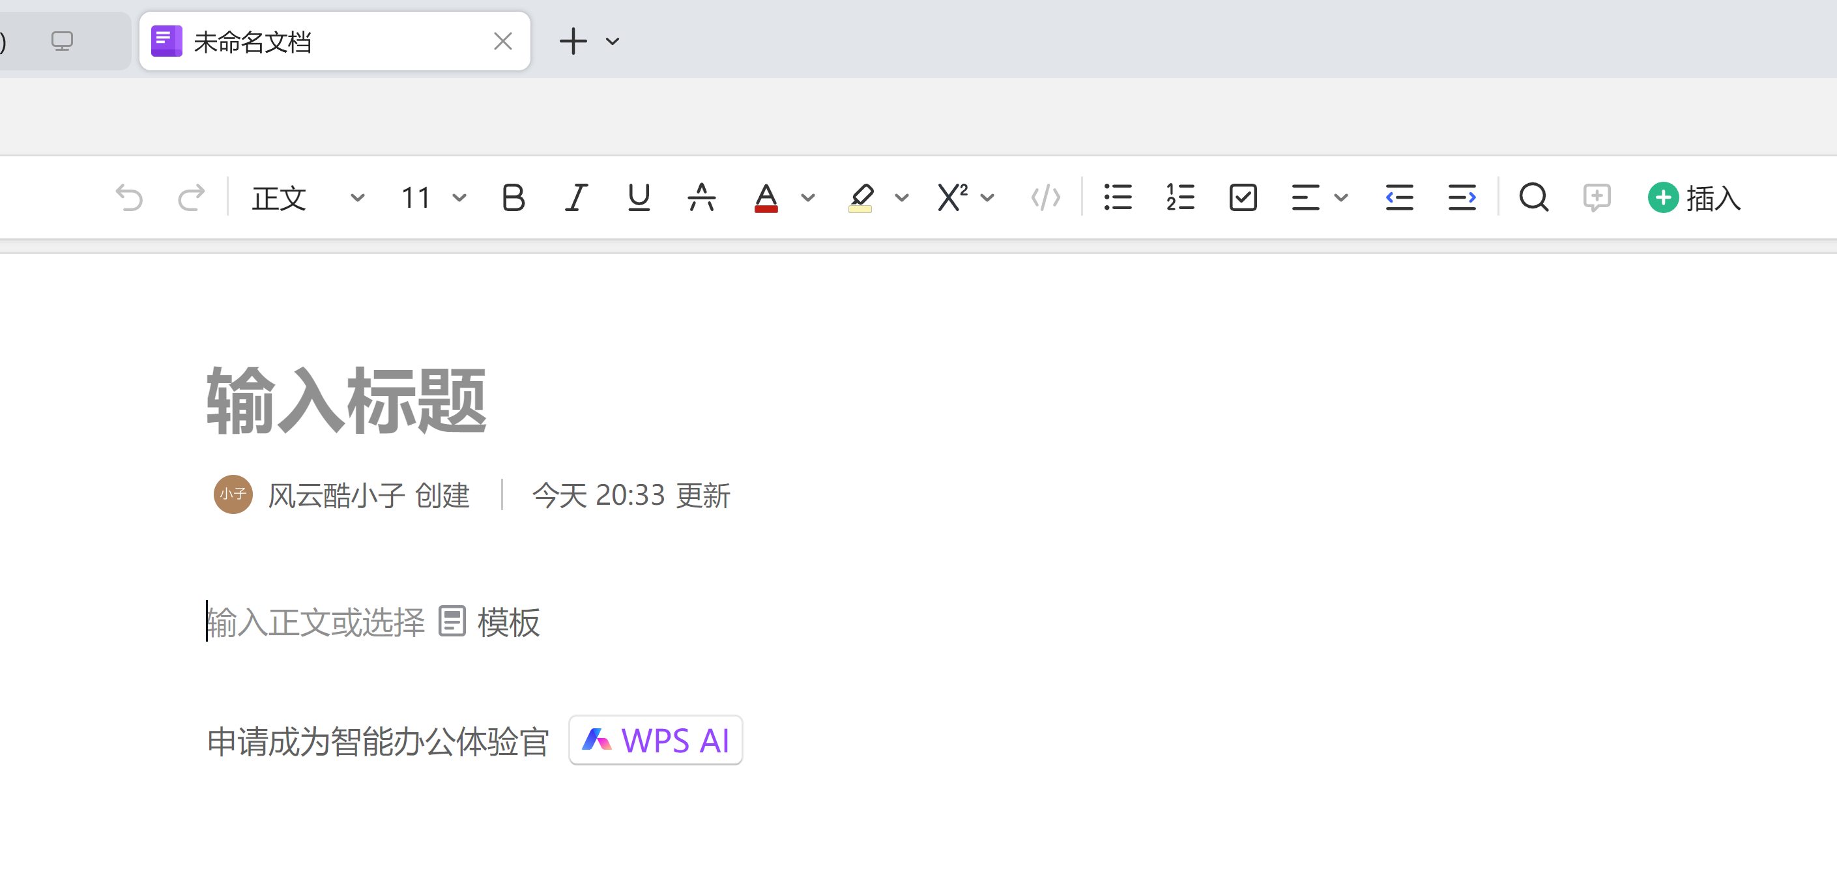
Task: Open a new tab with the plus button
Action: pyautogui.click(x=573, y=41)
